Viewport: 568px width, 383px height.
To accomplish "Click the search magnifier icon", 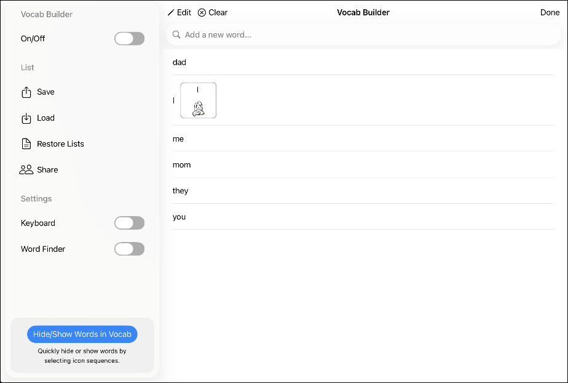I will click(176, 35).
